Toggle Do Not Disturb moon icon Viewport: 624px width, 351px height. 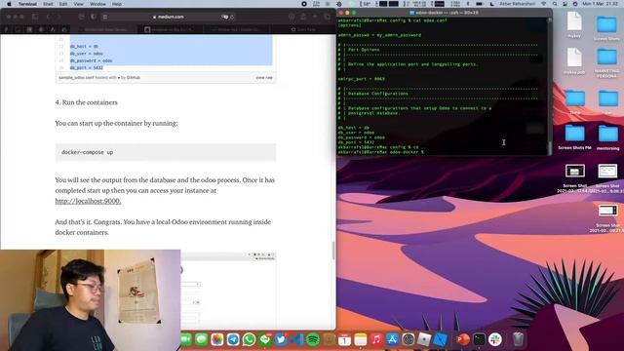(x=491, y=4)
